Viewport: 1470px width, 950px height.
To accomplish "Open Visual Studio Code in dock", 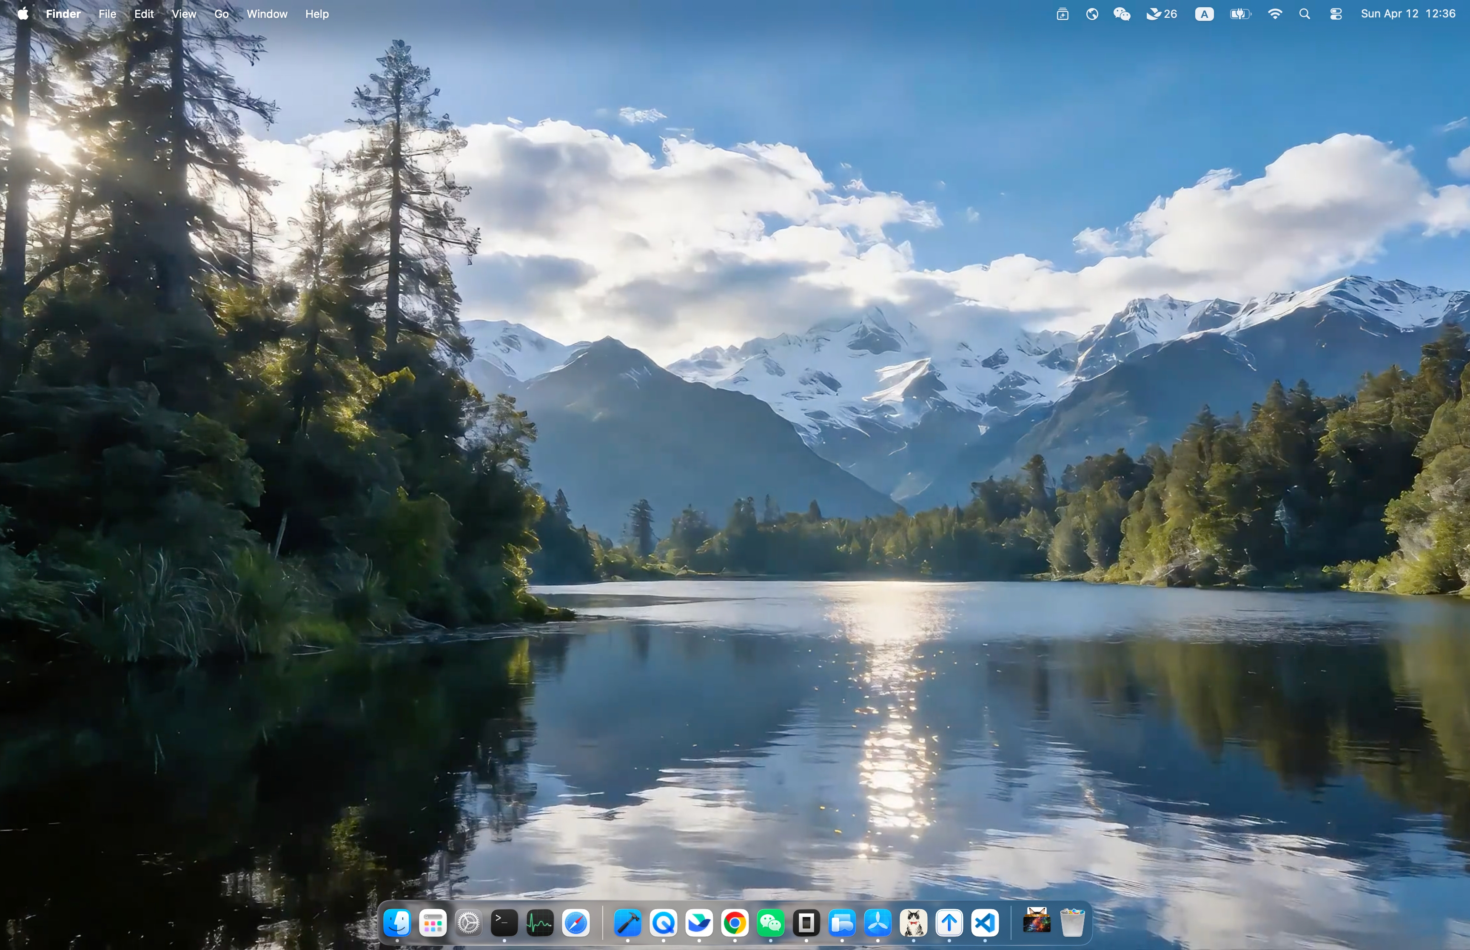I will [x=985, y=924].
